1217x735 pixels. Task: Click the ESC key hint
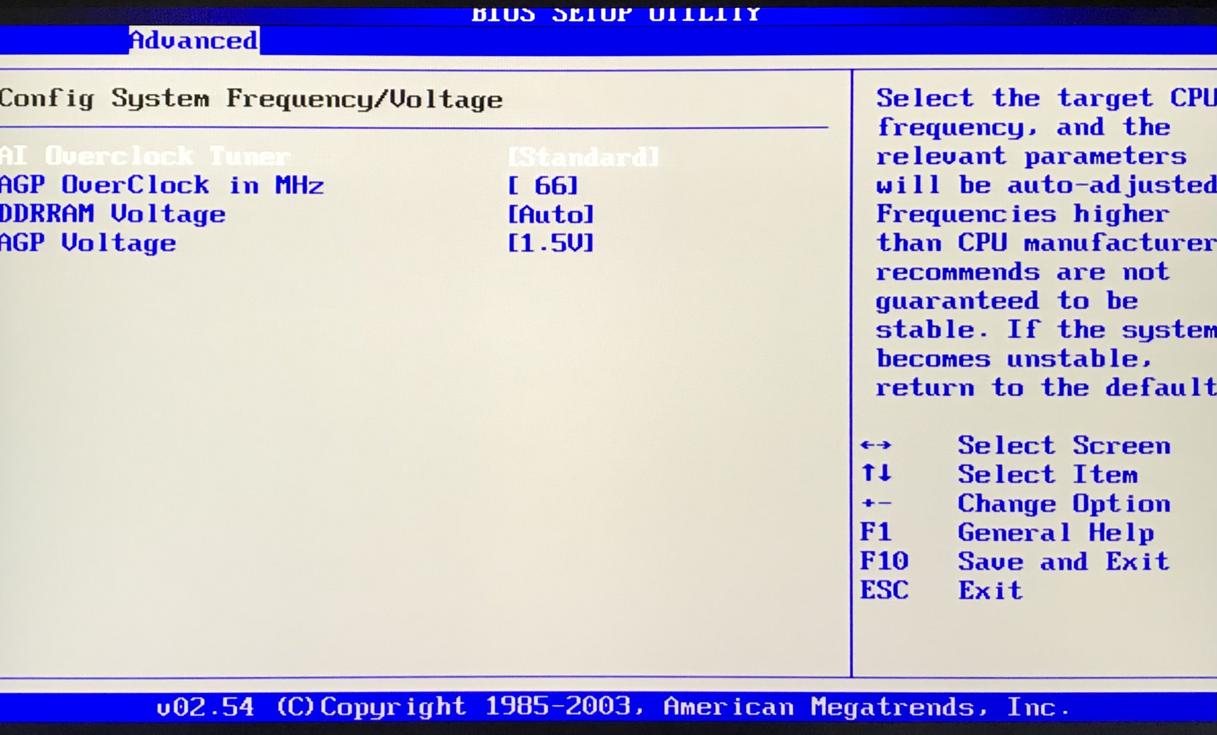coord(884,590)
